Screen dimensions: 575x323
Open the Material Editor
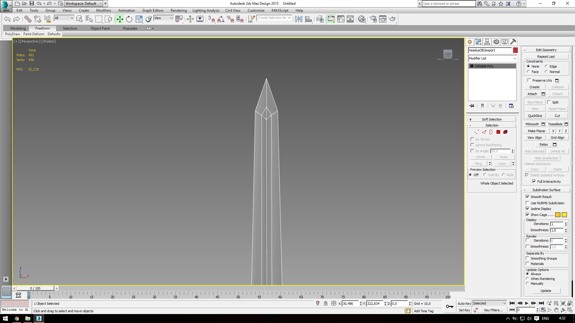pos(362,19)
